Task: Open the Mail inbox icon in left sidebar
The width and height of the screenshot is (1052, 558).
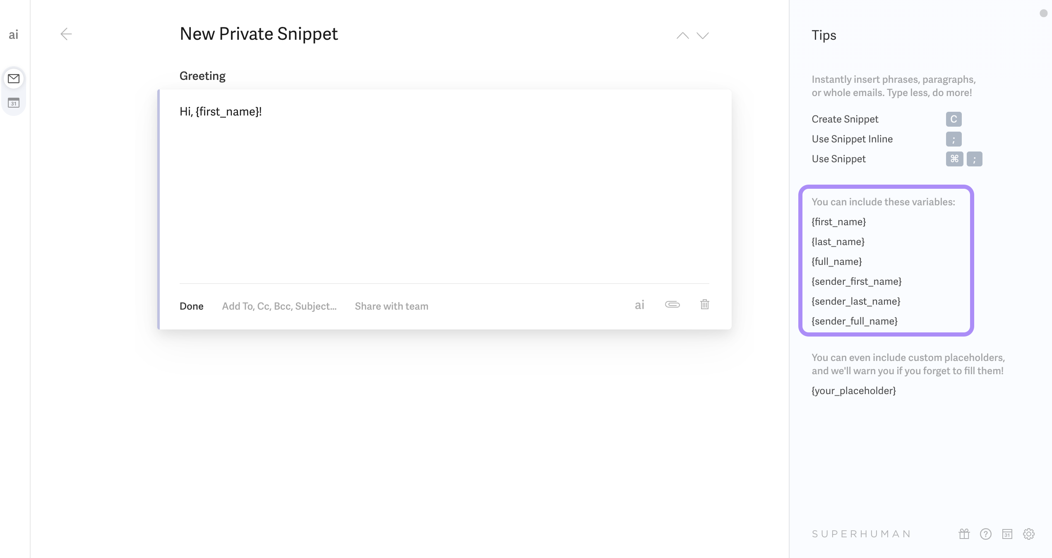Action: tap(14, 79)
